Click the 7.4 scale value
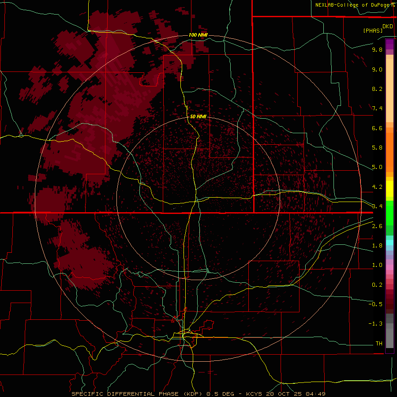The width and height of the screenshot is (397, 397). pyautogui.click(x=377, y=109)
